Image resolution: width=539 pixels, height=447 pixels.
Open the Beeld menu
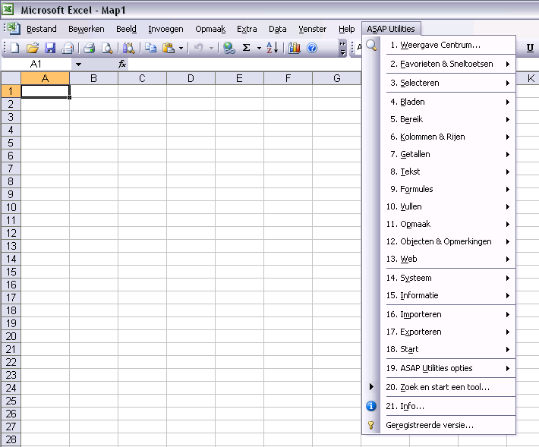click(126, 29)
